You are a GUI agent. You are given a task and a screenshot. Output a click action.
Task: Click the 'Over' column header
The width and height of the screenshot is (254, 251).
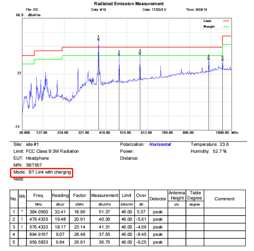(x=141, y=196)
